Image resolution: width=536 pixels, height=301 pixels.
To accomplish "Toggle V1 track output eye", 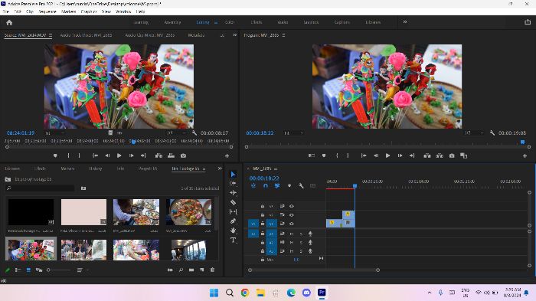I will (292, 224).
